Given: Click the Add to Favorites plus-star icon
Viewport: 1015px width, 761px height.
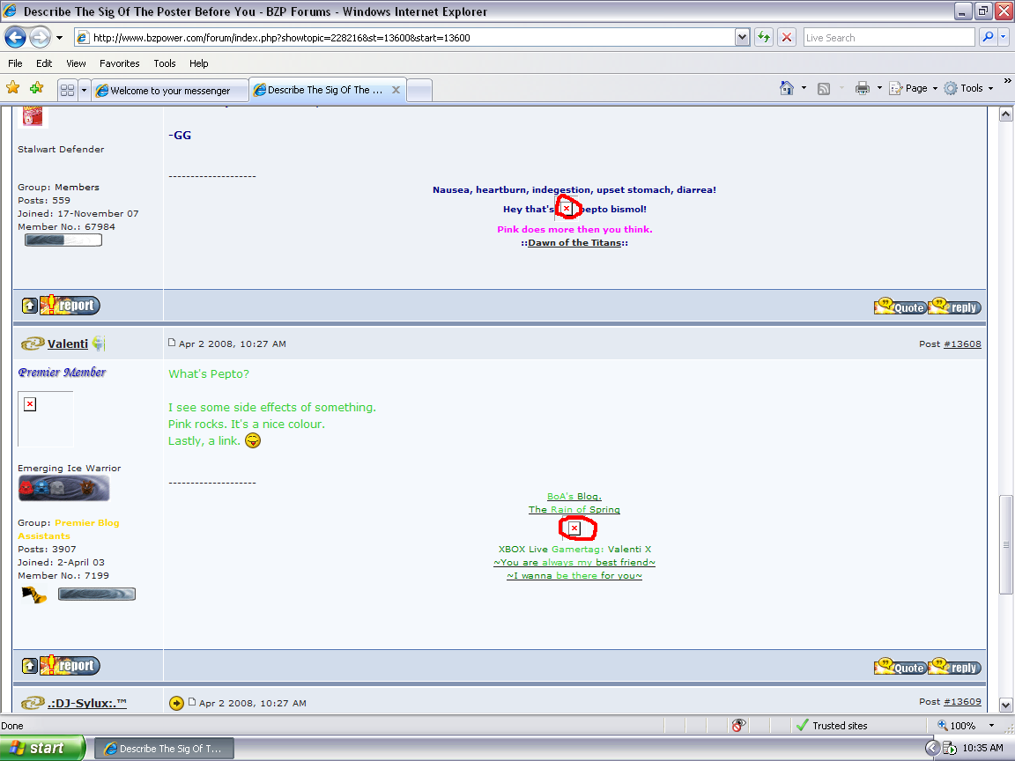Looking at the screenshot, I should (x=35, y=88).
